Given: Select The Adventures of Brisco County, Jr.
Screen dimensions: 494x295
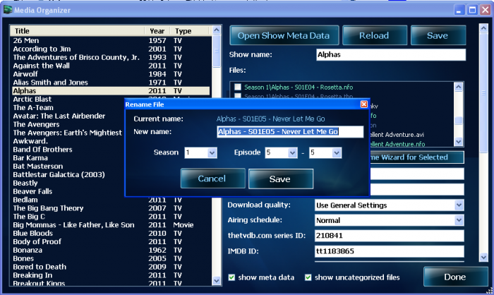Looking at the screenshot, I should click(x=111, y=57).
